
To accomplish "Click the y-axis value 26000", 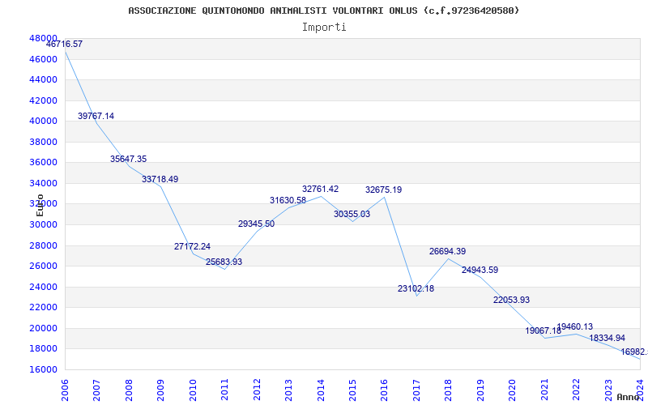I will click(x=43, y=266).
